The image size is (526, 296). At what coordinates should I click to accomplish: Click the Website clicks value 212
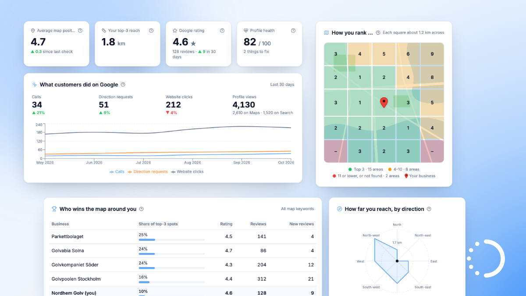click(173, 105)
